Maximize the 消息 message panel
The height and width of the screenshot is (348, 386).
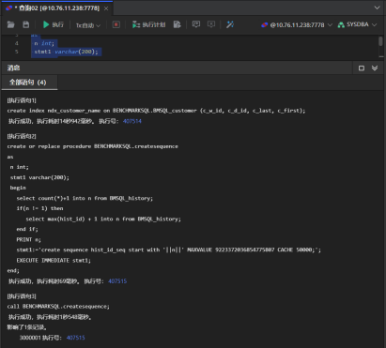tap(362, 68)
